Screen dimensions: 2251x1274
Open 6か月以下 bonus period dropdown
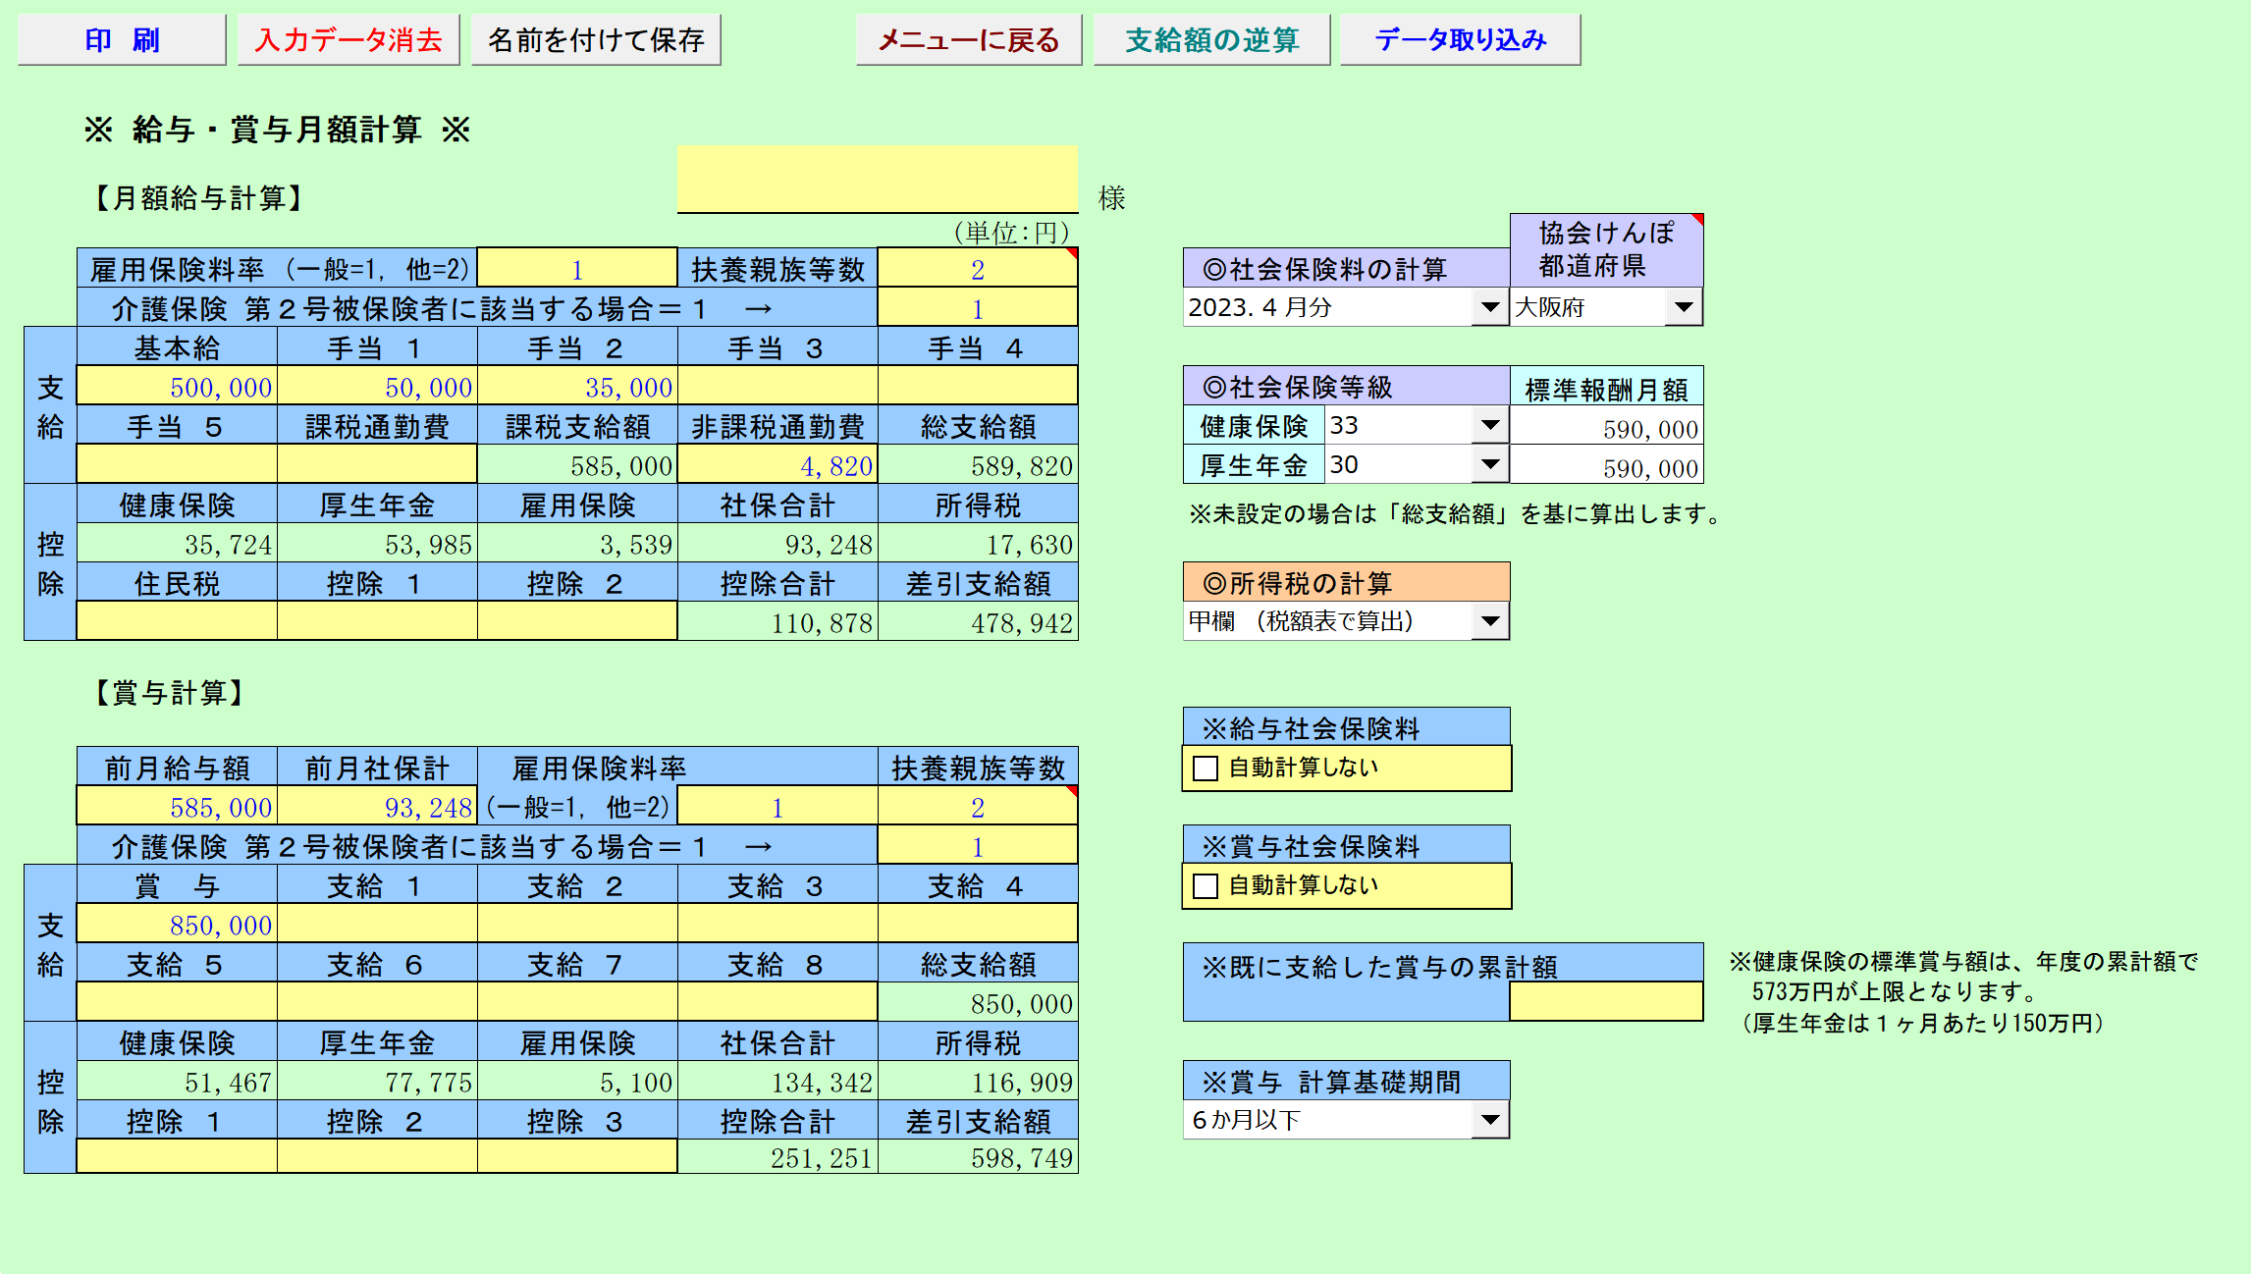pos(1490,1120)
